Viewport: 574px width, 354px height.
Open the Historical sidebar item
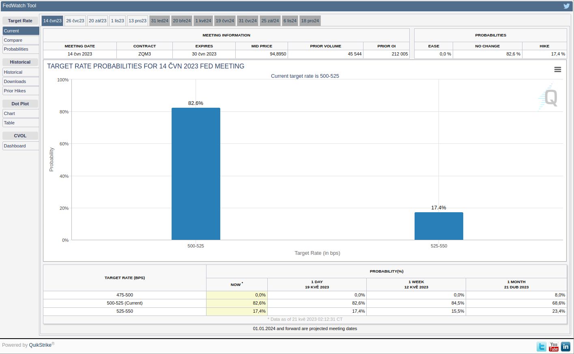click(21, 72)
